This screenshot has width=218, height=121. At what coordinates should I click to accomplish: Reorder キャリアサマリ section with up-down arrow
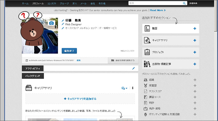[133, 88]
